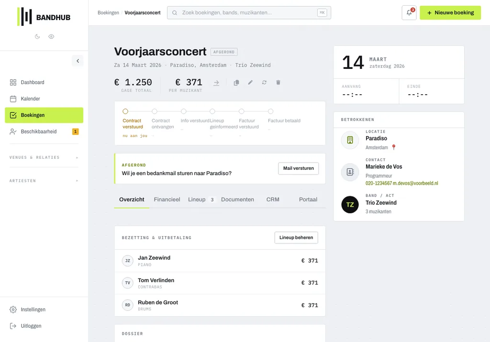Open the Documenten tab
This screenshot has height=342, width=490.
pos(237,199)
